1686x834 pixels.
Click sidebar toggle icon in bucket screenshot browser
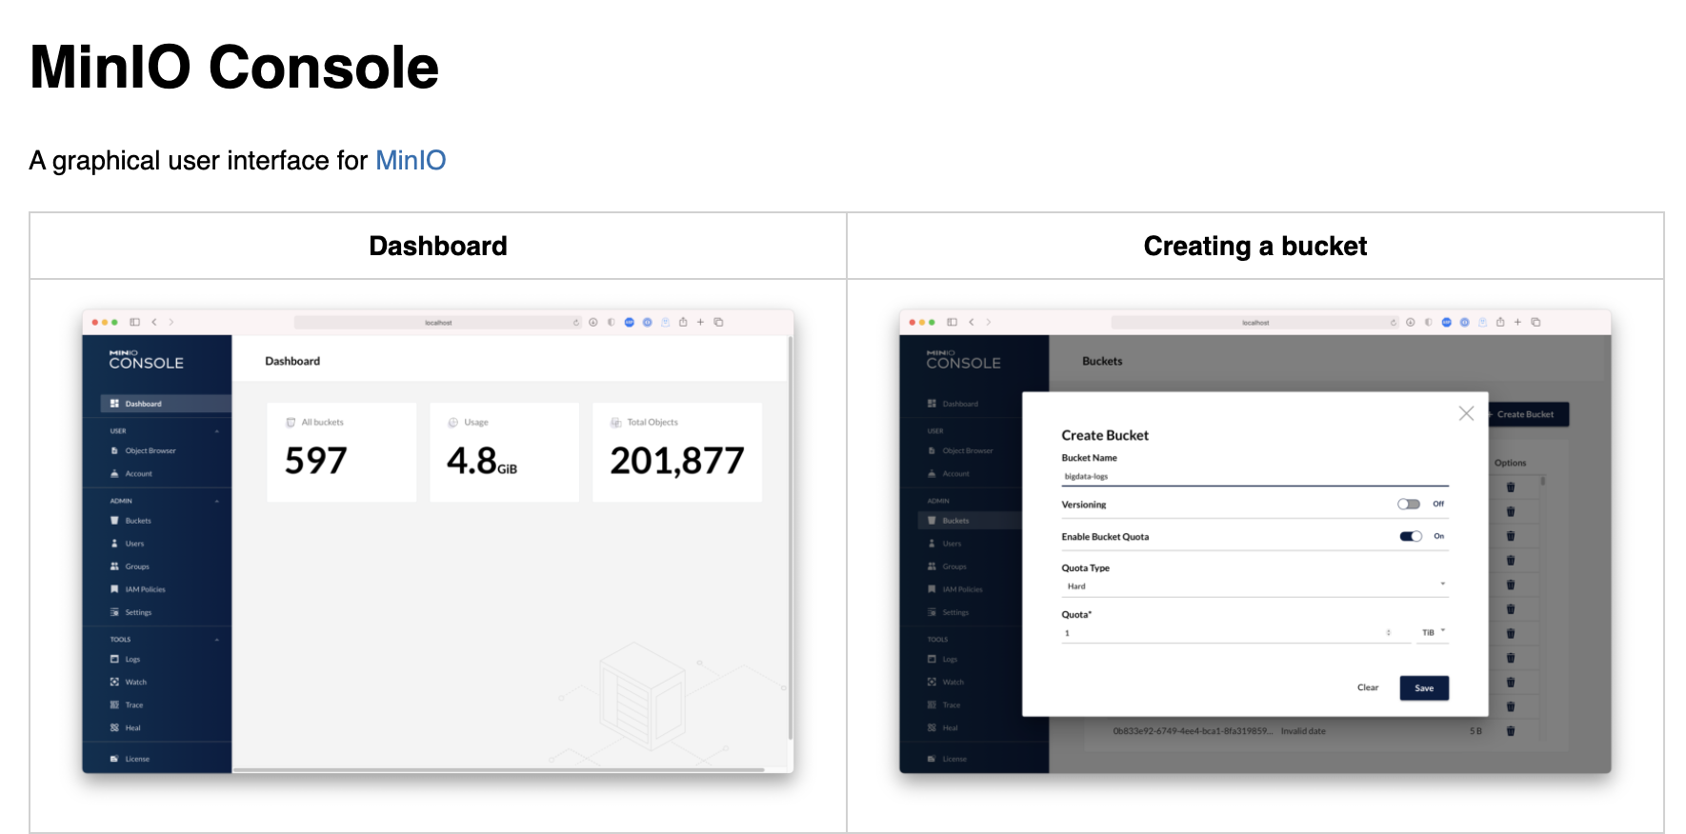(953, 322)
